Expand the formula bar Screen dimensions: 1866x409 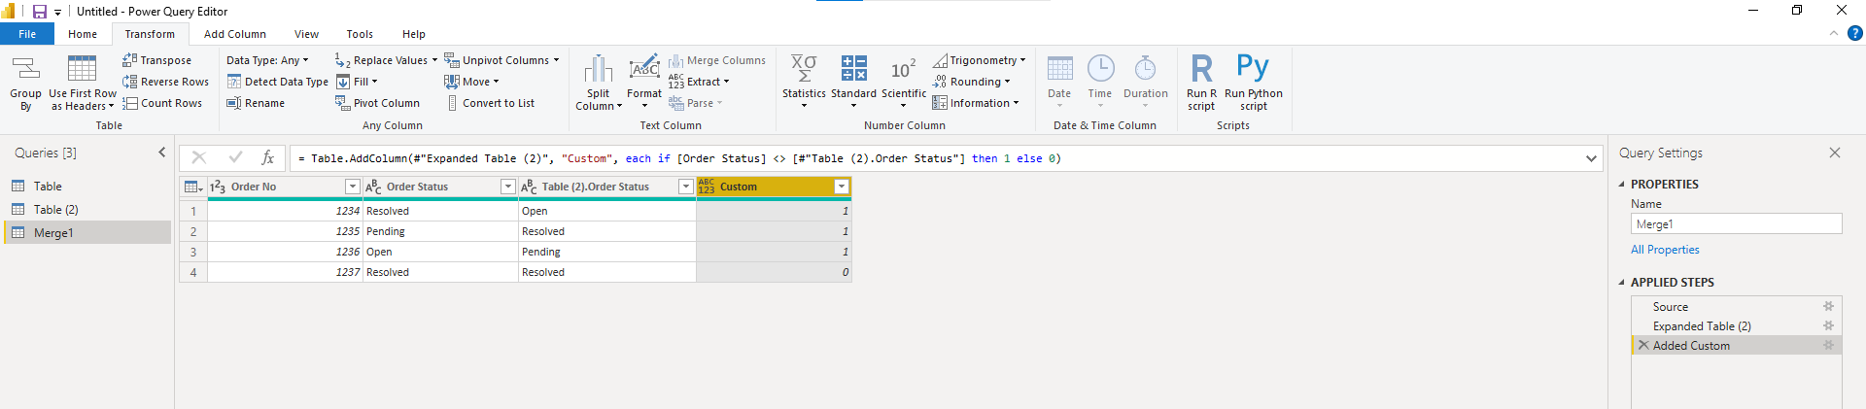(1591, 158)
